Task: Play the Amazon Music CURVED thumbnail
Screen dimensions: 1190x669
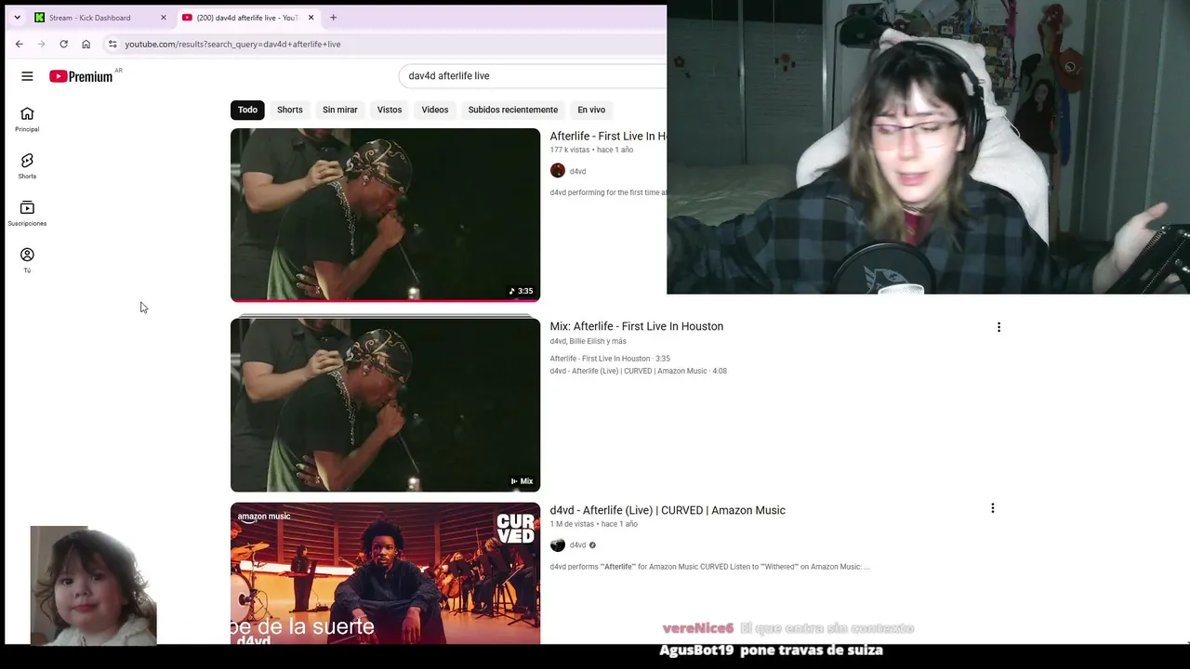Action: [x=385, y=573]
